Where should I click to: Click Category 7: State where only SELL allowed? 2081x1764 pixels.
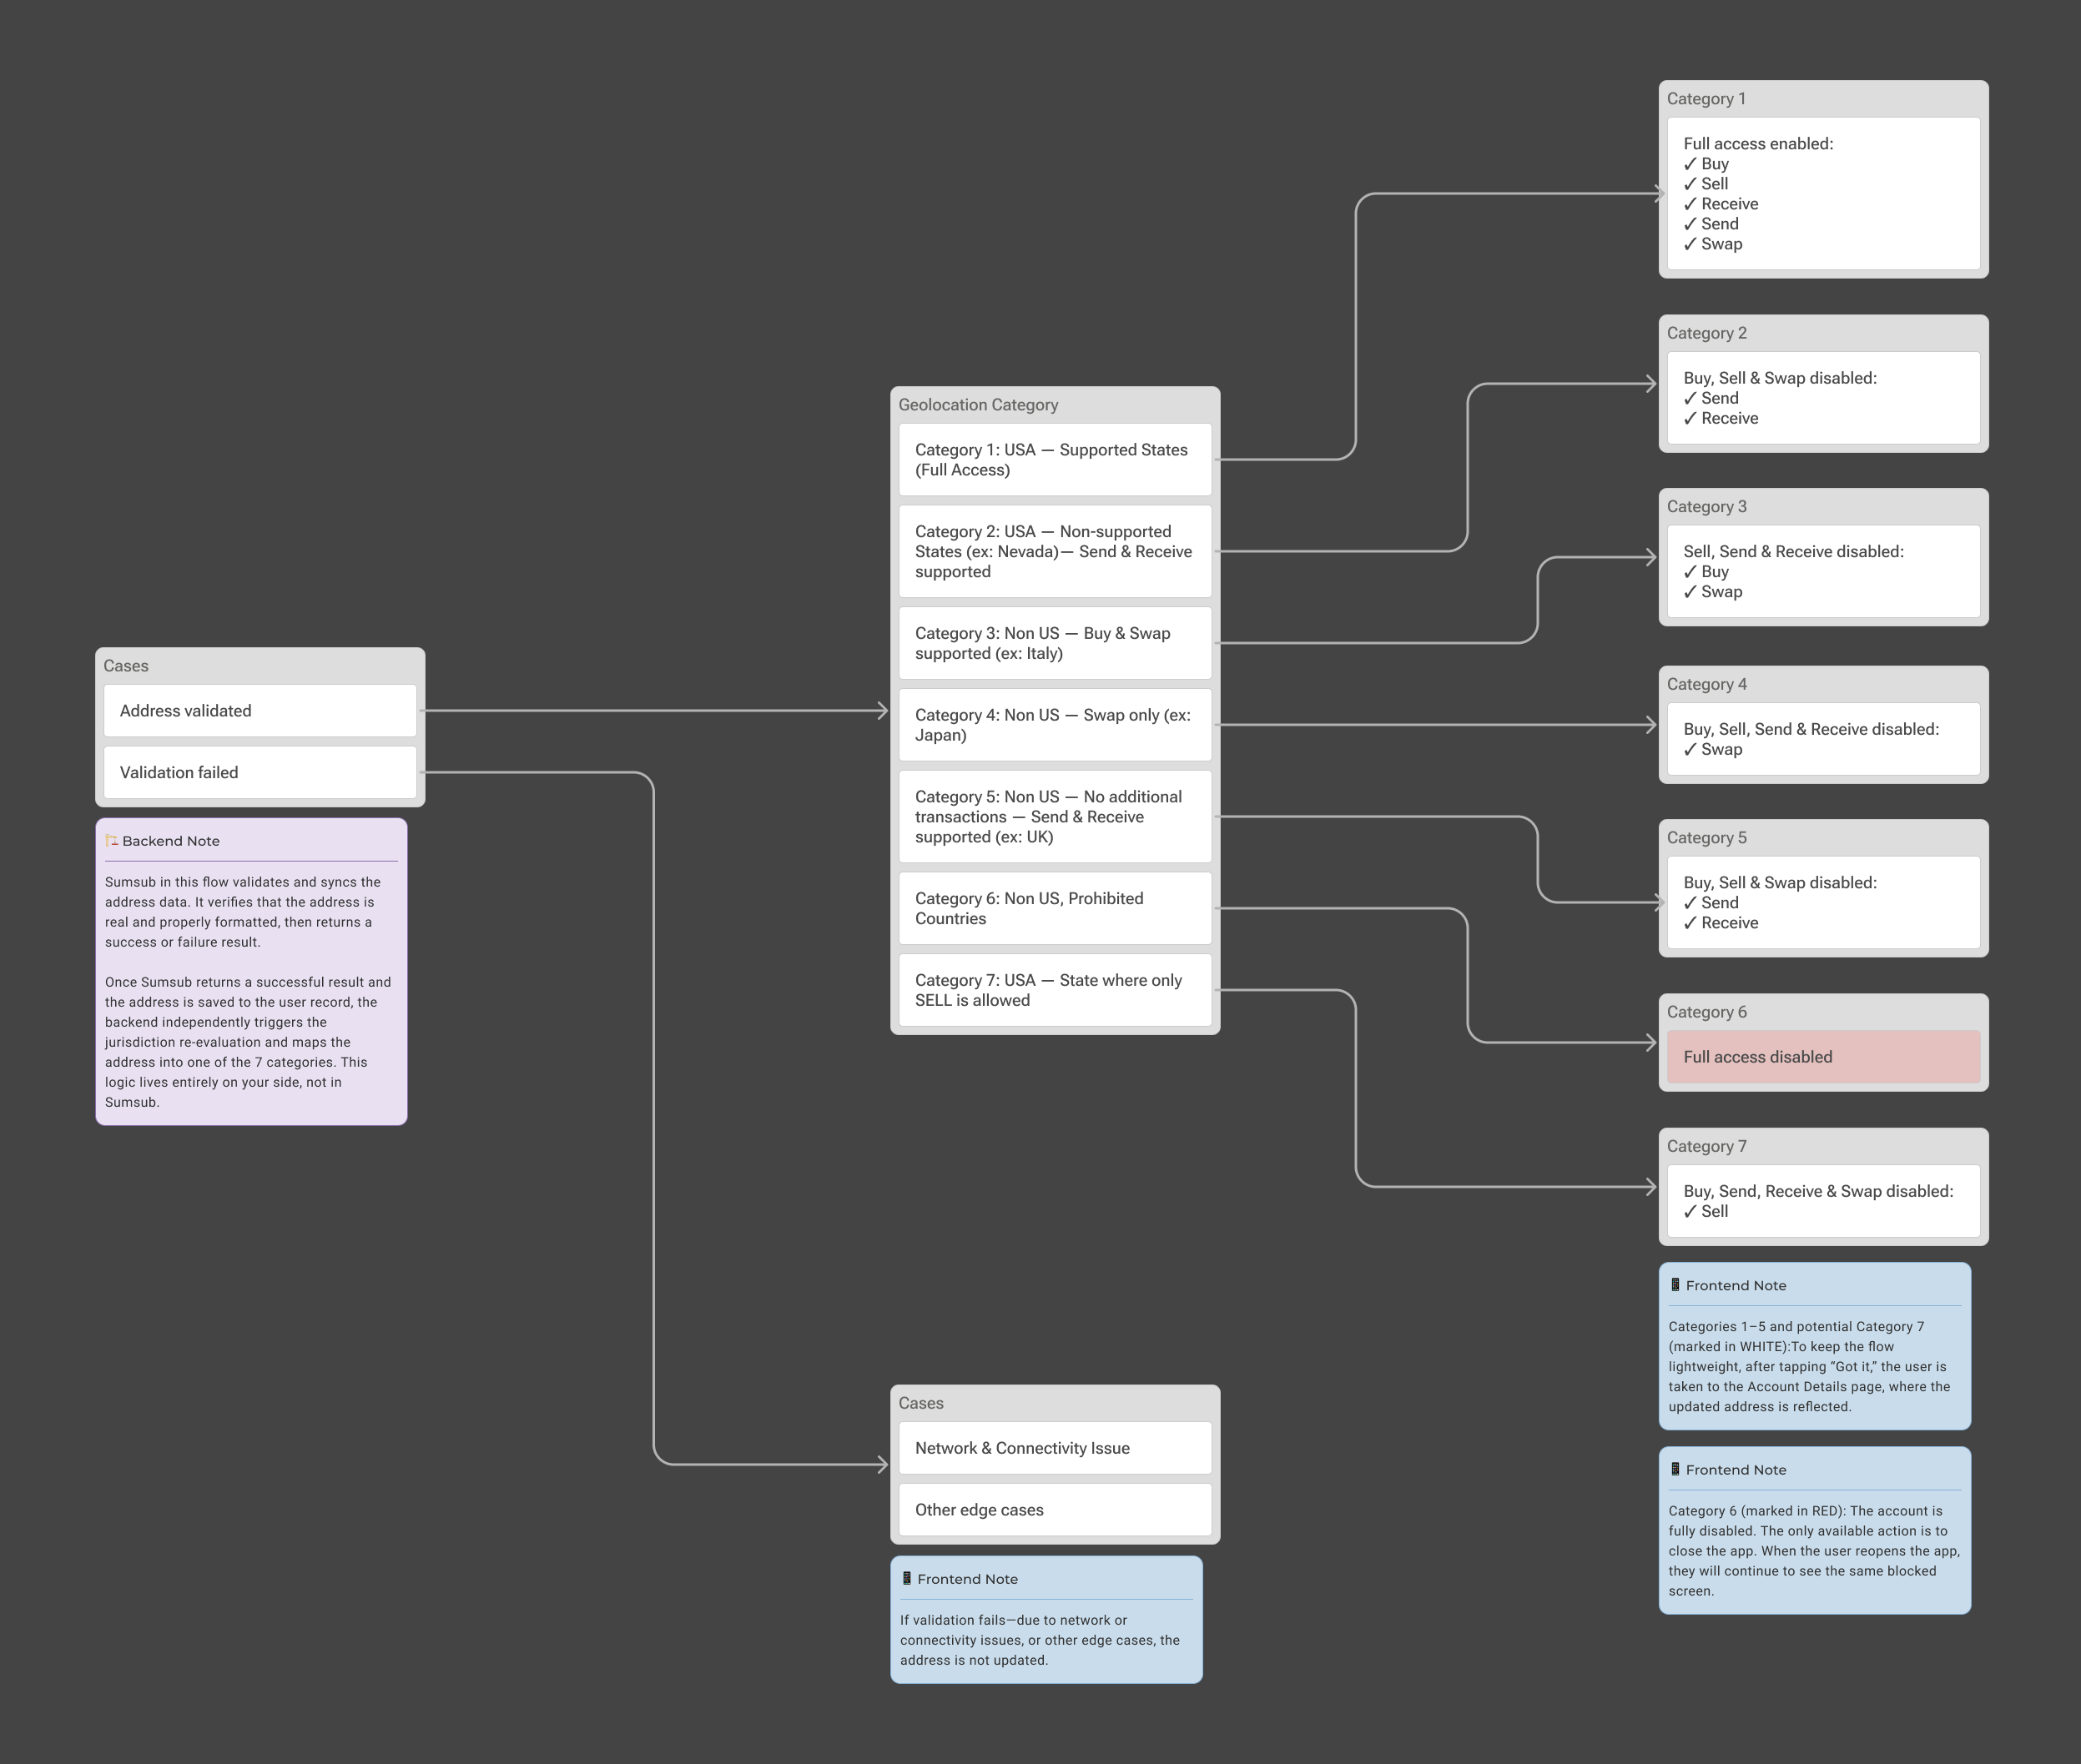1056,990
